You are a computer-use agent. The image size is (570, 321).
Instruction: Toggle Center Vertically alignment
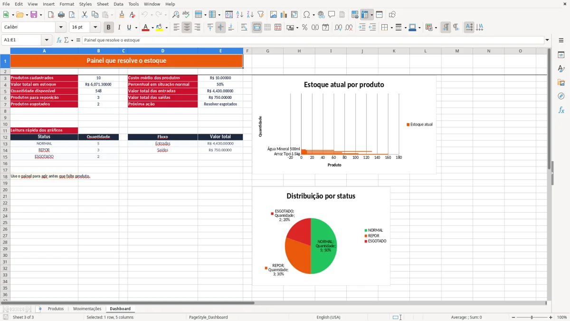pyautogui.click(x=220, y=28)
